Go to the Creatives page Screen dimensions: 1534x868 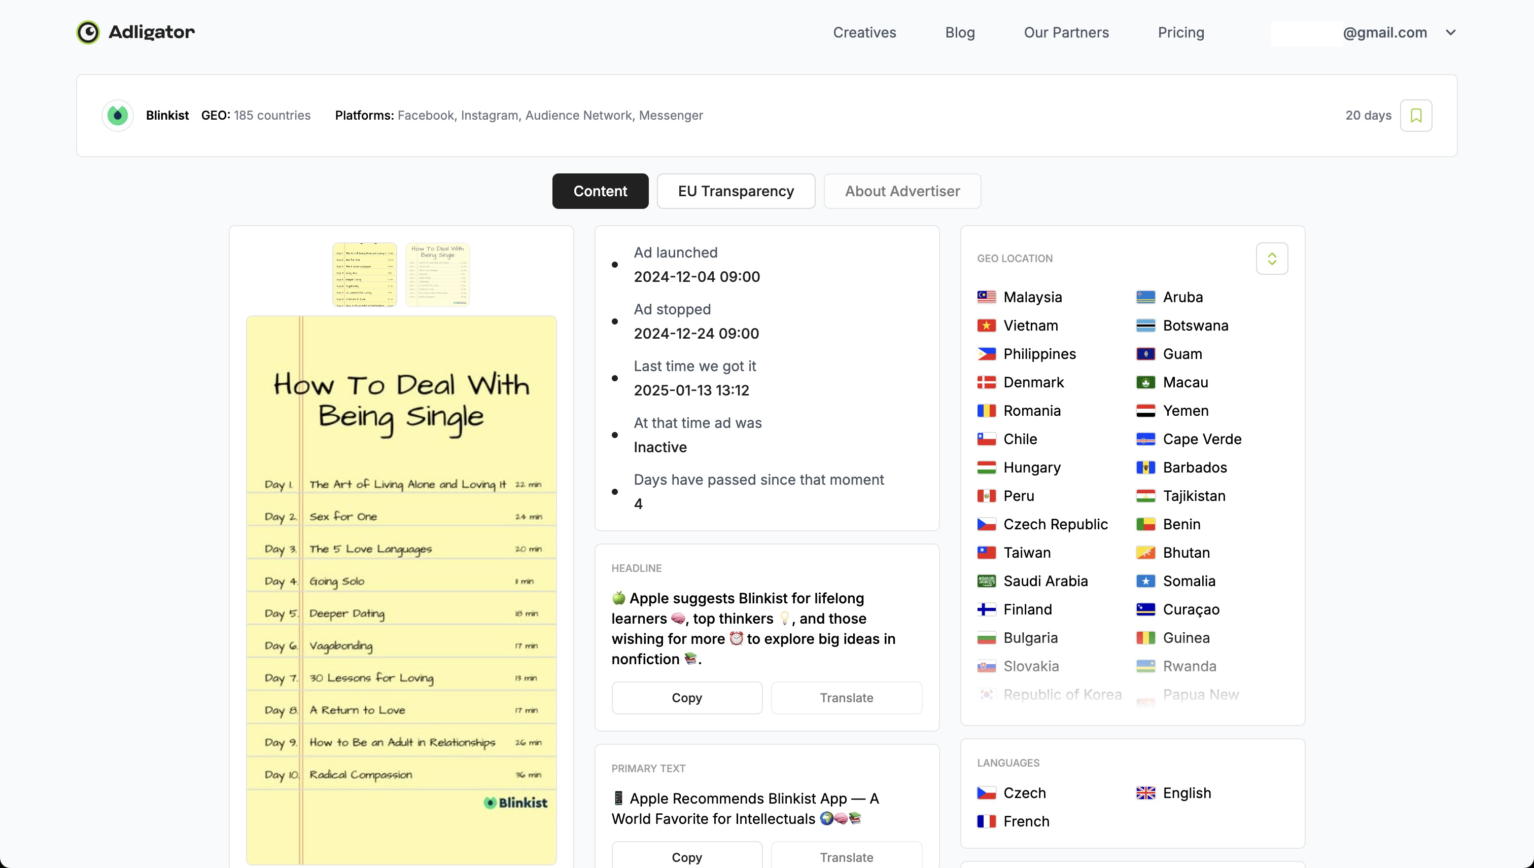pyautogui.click(x=864, y=32)
